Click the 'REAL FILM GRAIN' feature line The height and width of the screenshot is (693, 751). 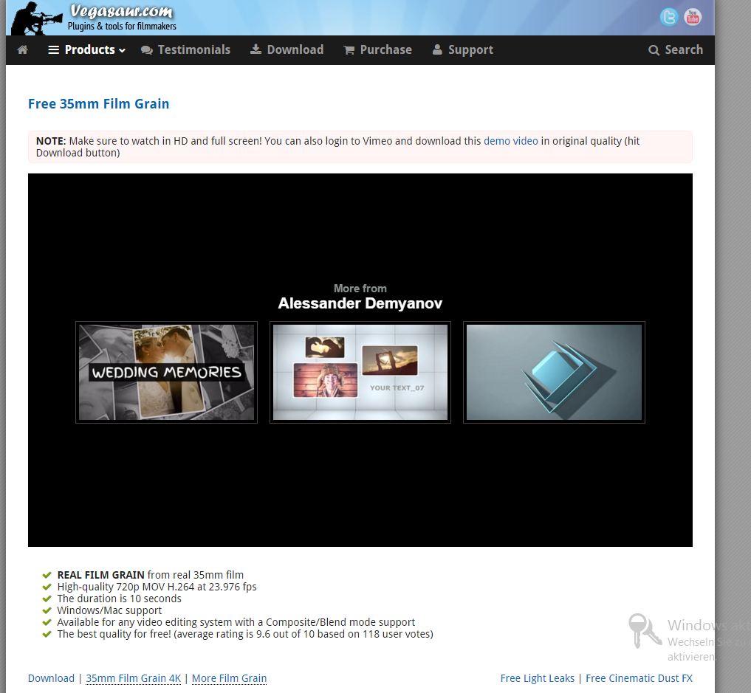(151, 575)
